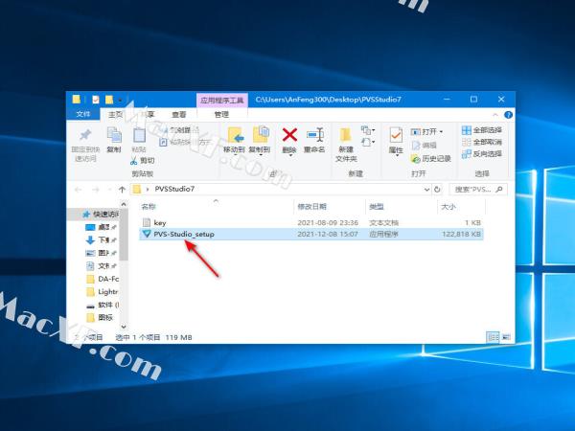Click the History button
This screenshot has width=575, height=431.
[431, 159]
